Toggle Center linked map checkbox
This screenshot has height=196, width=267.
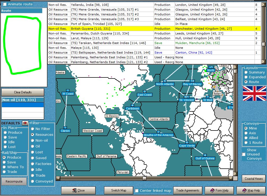[x=137, y=190]
